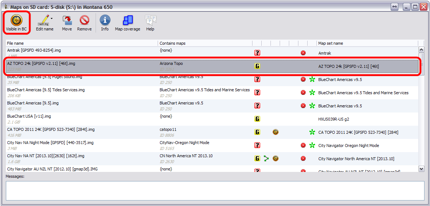Click the red X icon in Amtrak row
The height and width of the screenshot is (206, 430).
point(303,53)
